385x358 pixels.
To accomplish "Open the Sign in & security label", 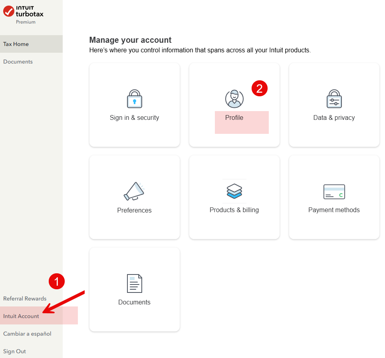I will tap(134, 118).
